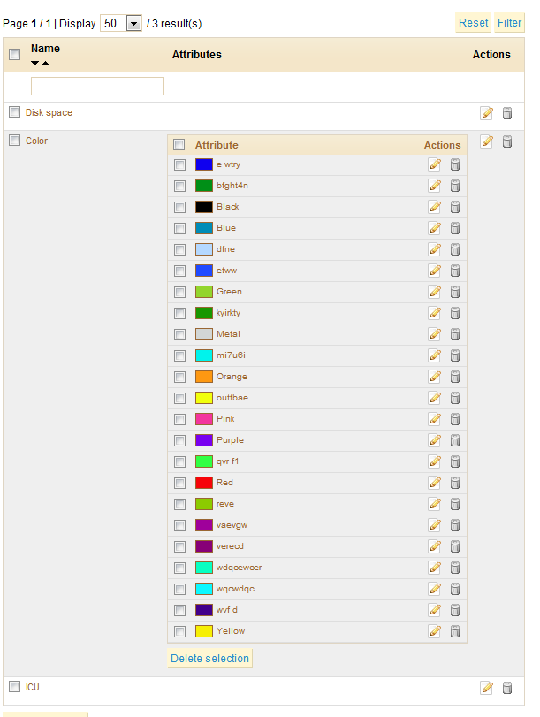Viewport: 540px width, 717px height.
Task: Select the Color group checkbox
Action: coord(14,141)
